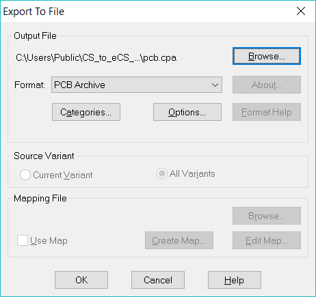316x297 pixels.
Task: Select the Current Variant radio button
Action: click(x=25, y=175)
